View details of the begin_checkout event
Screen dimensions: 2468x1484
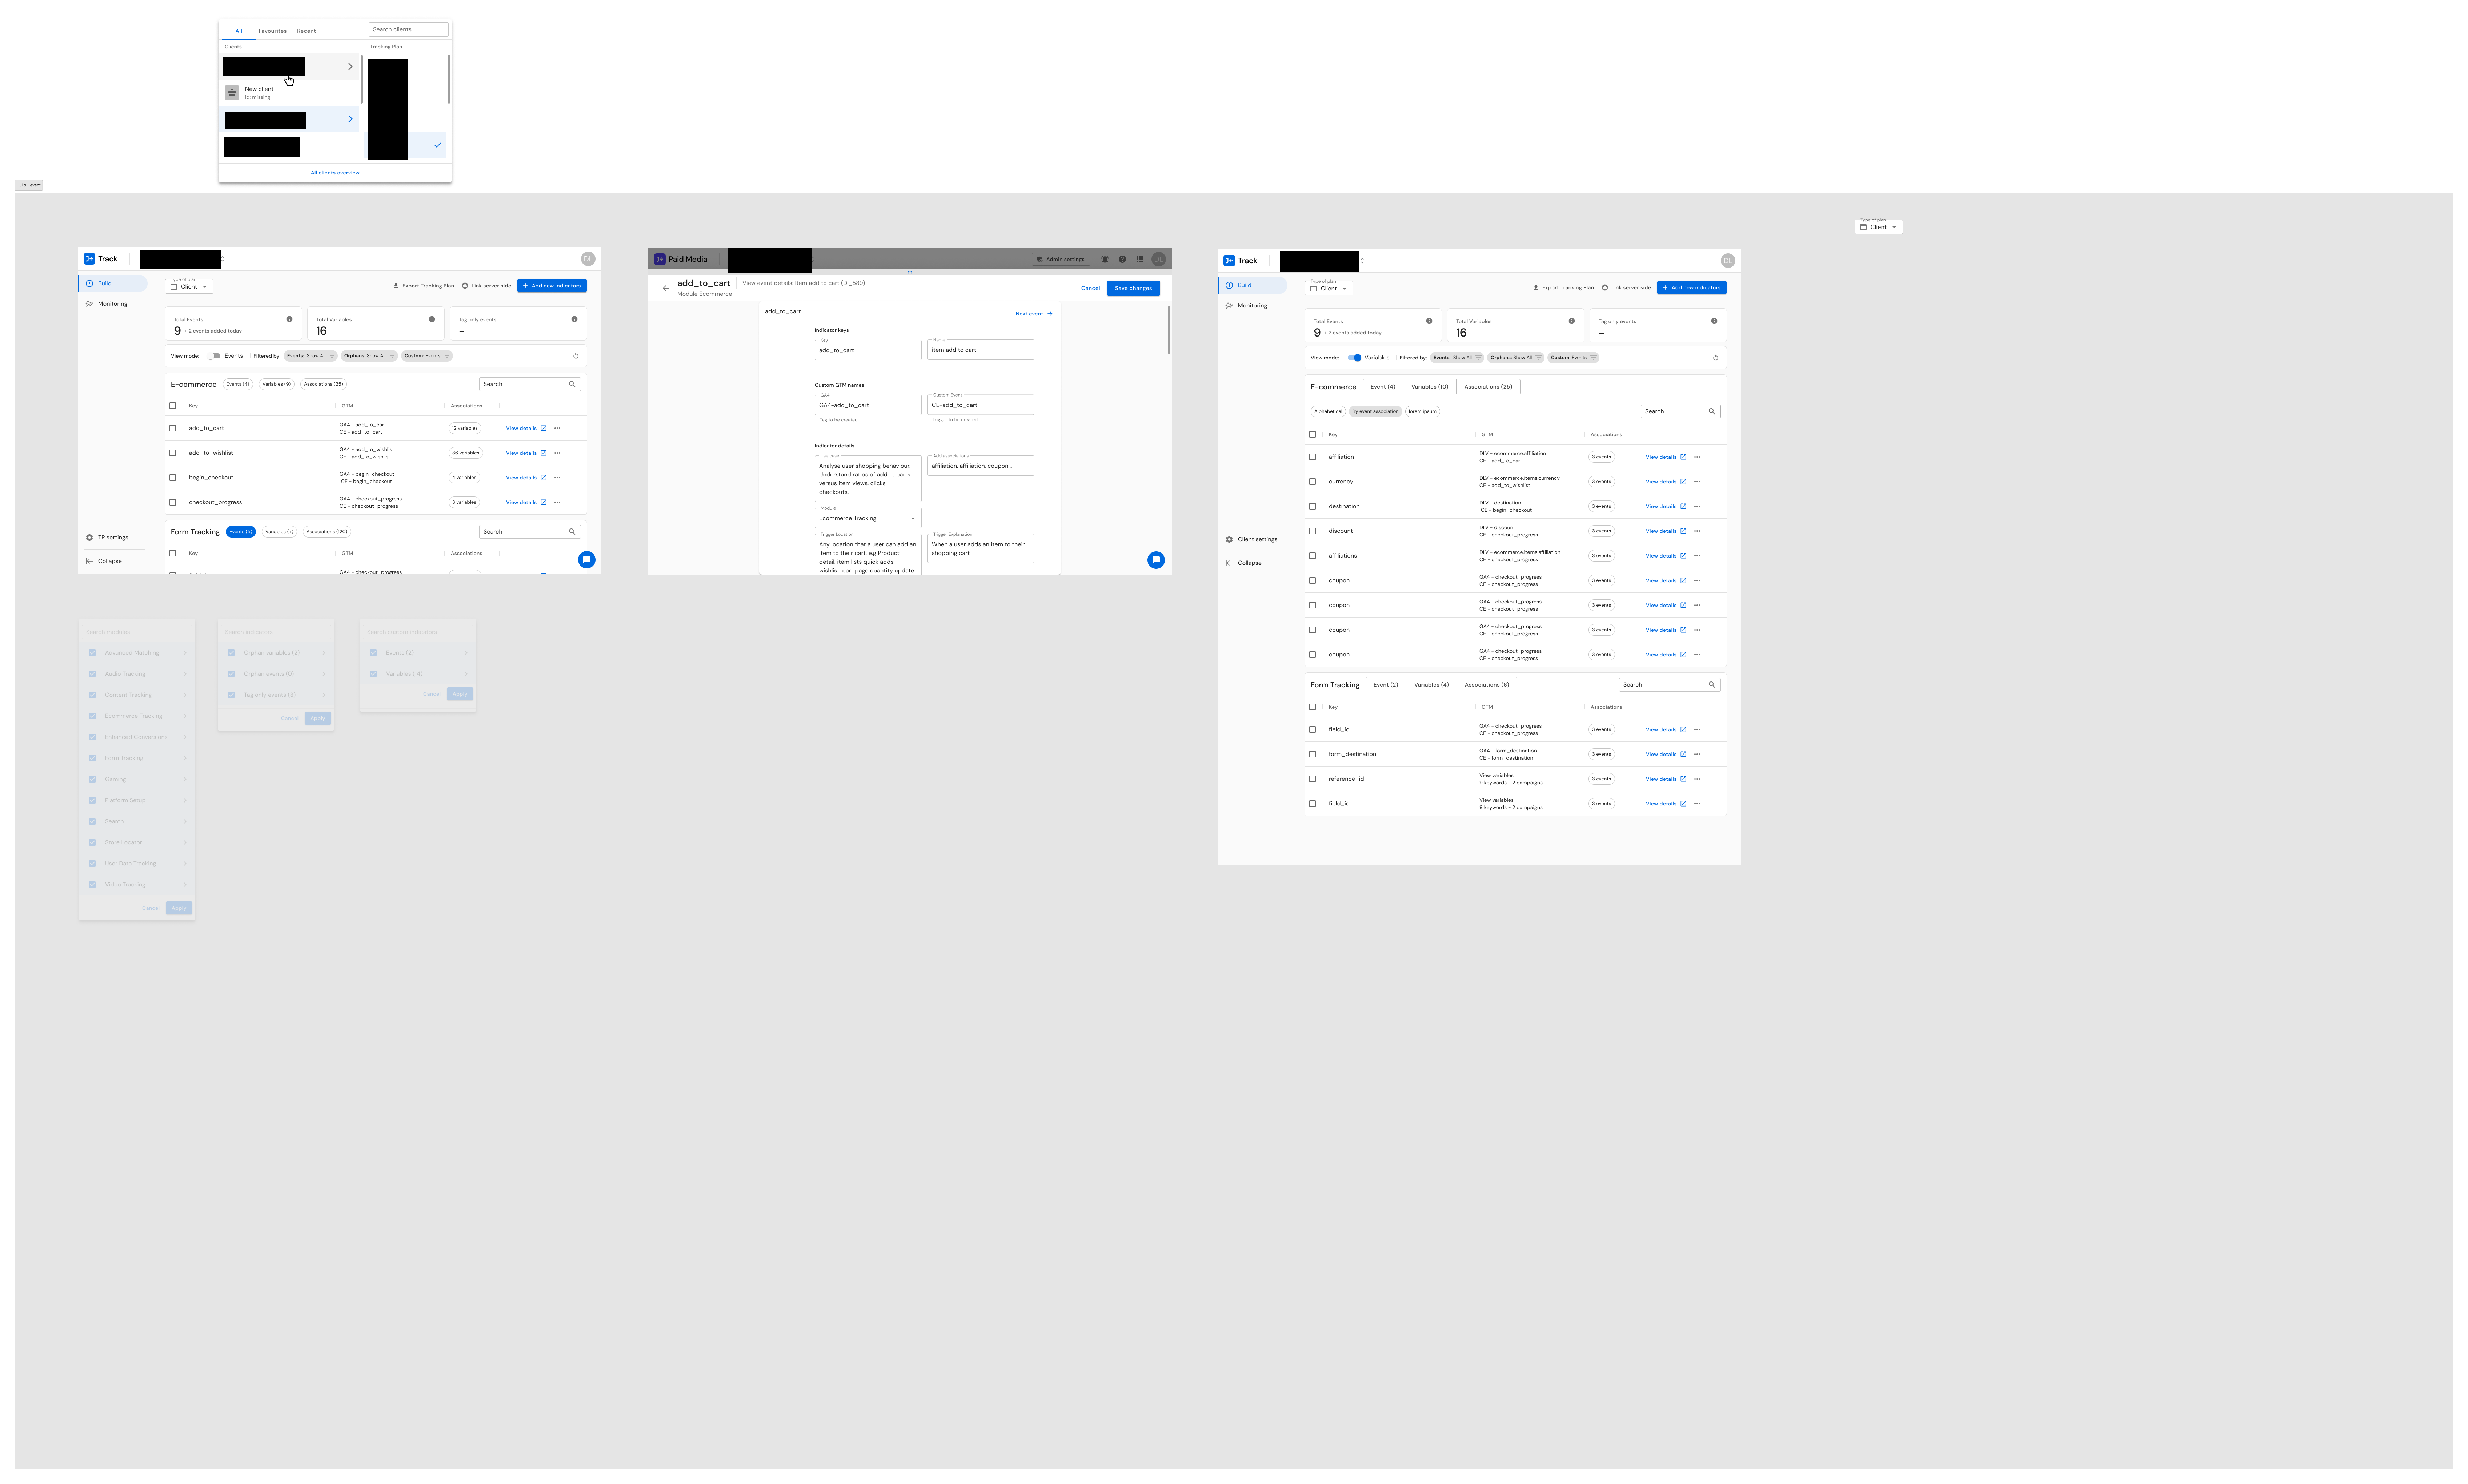point(521,477)
